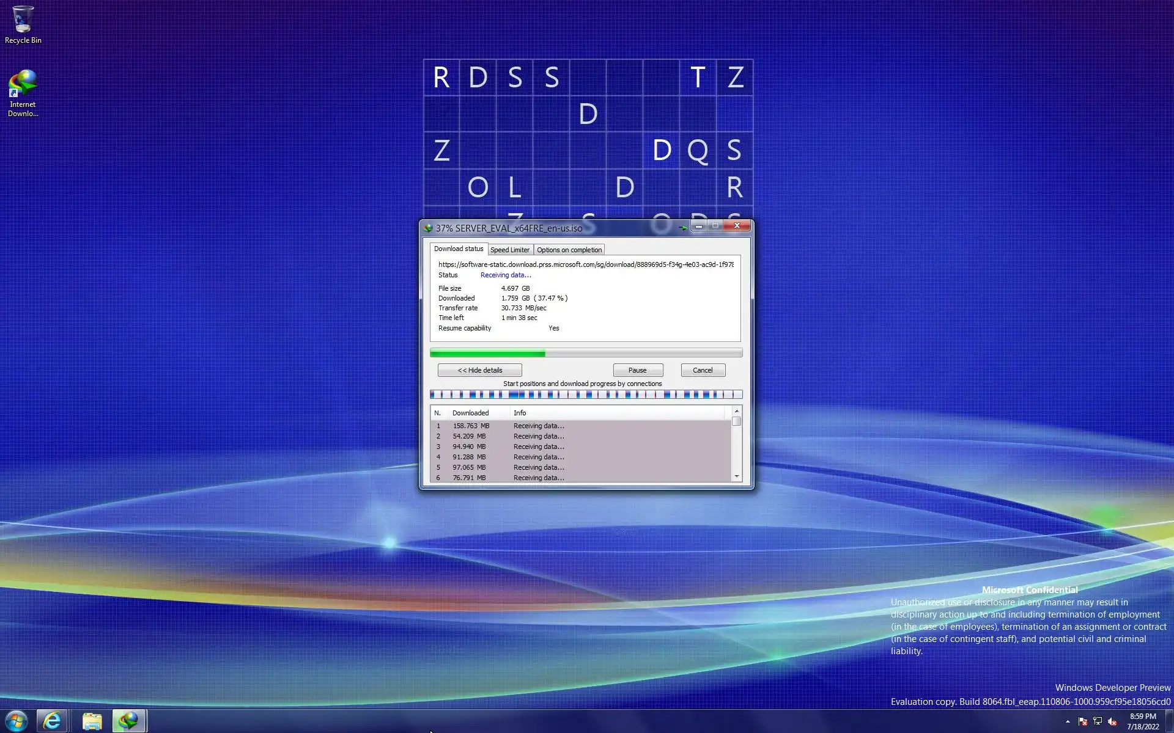The height and width of the screenshot is (733, 1174).
Task: Open the Options on completion tab
Action: (569, 250)
